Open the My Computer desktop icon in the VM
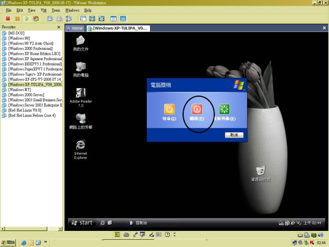The image size is (329, 247). point(81,69)
